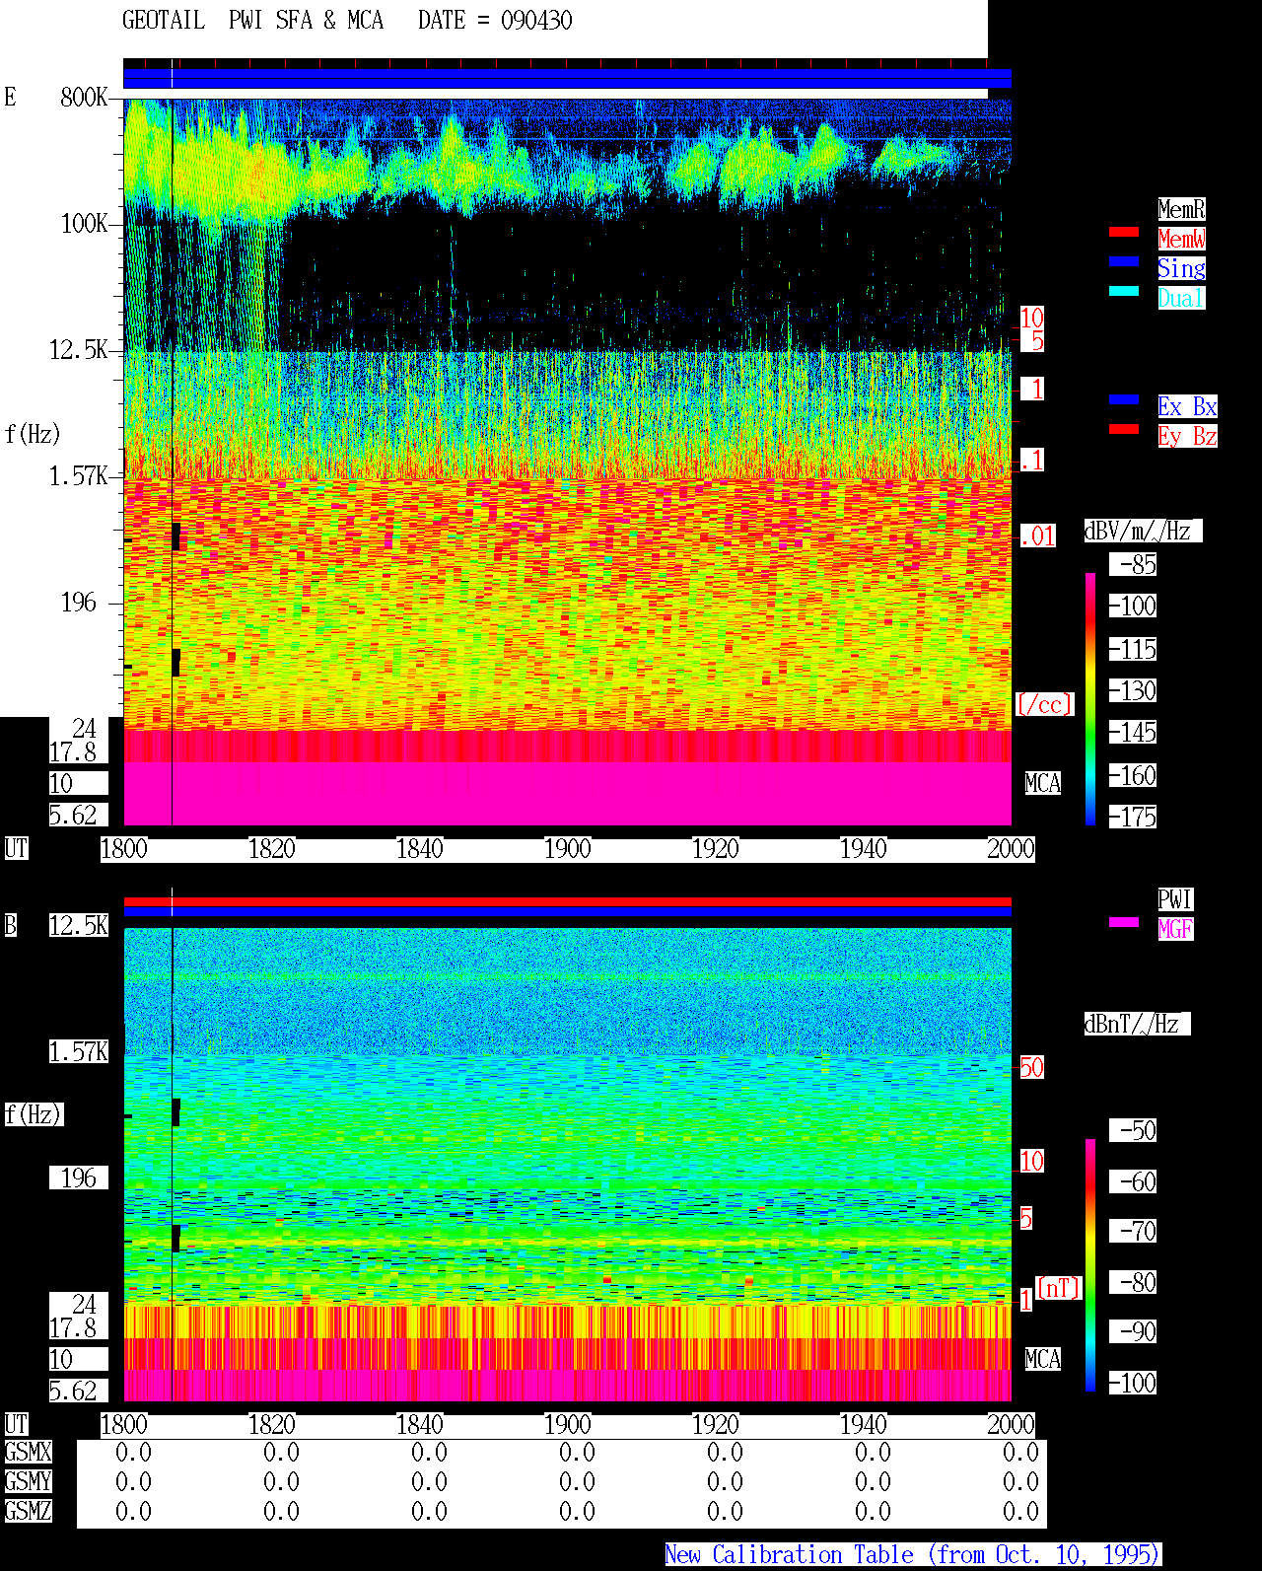Click the blue Ex Bx legend swatch
Viewport: 1262px width, 1571px height.
[1124, 399]
